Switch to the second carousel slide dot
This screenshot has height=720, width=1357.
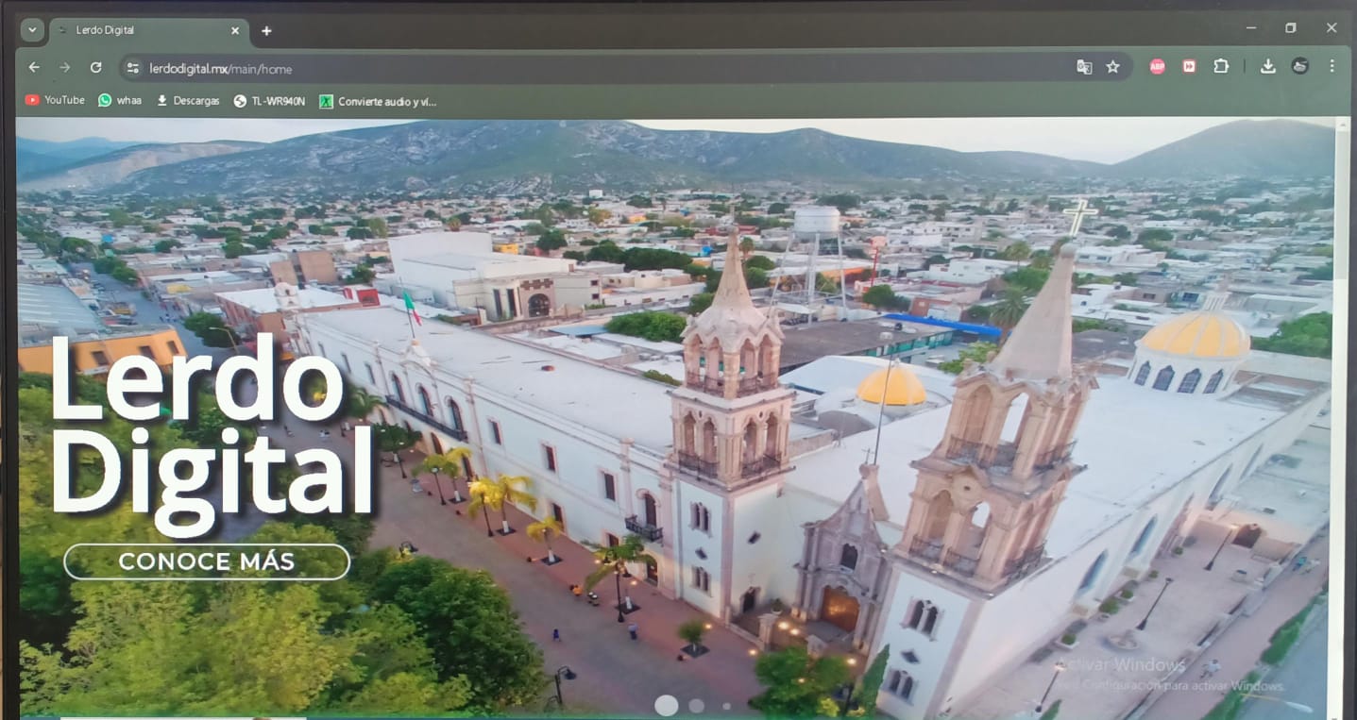tap(696, 706)
